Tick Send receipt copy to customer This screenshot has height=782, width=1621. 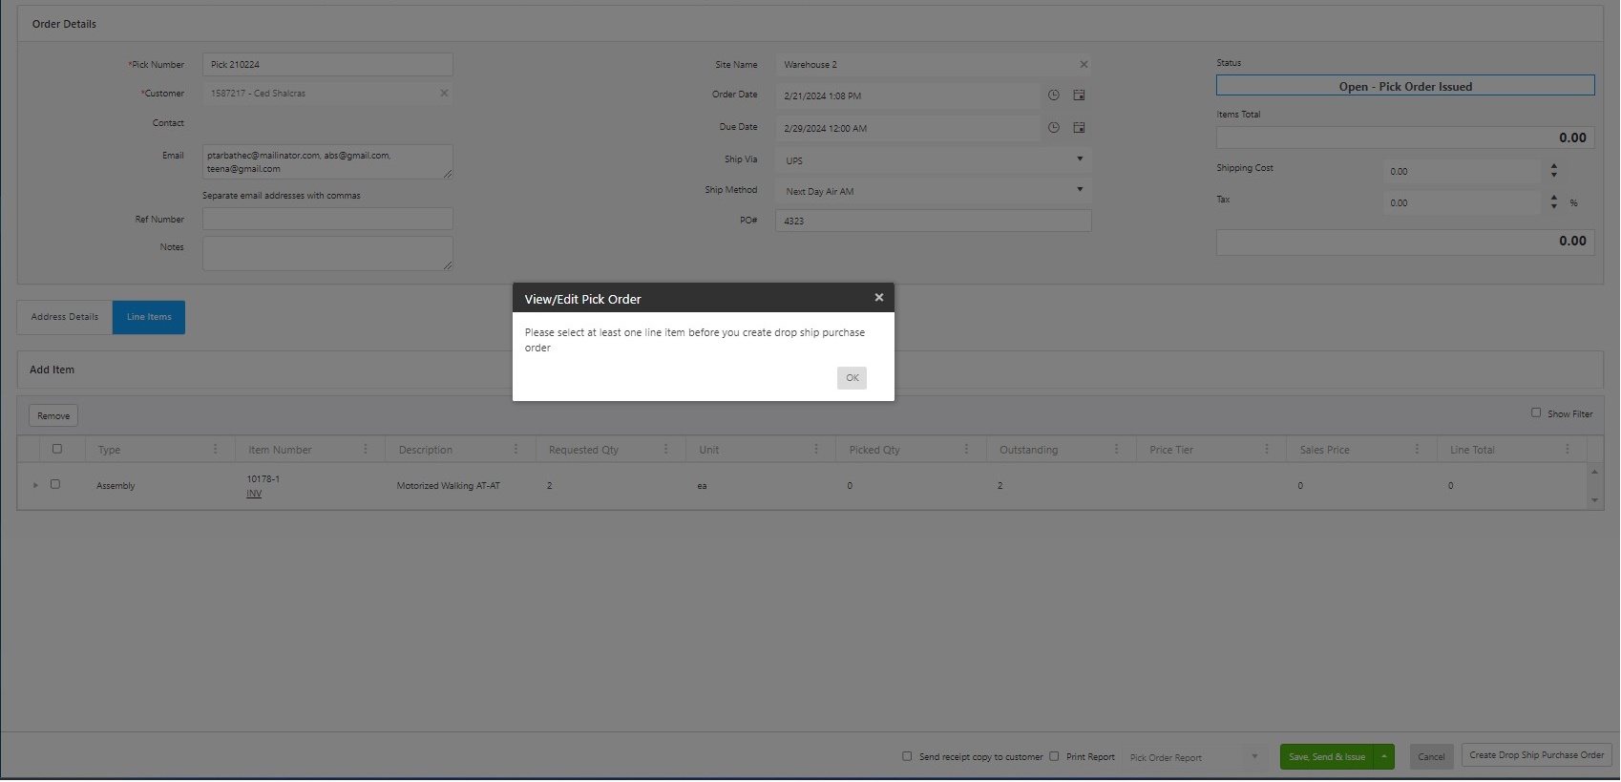pyautogui.click(x=907, y=757)
